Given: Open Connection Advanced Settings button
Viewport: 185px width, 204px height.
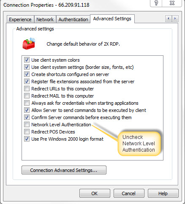Looking at the screenshot, I should [64, 170].
